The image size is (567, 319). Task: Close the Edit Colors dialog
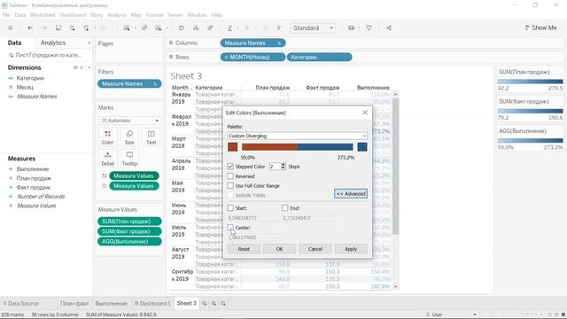pyautogui.click(x=365, y=113)
